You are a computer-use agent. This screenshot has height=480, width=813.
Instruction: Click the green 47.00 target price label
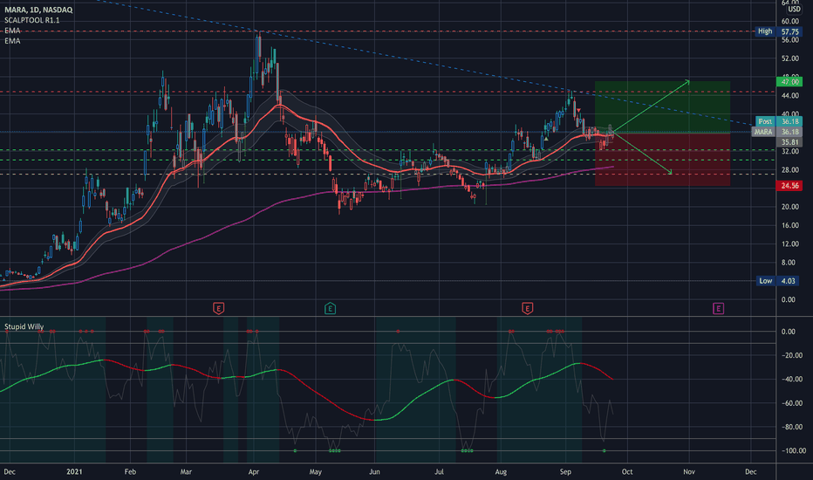point(789,81)
